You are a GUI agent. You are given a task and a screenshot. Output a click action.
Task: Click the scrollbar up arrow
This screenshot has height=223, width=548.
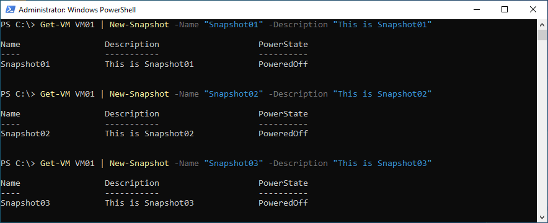542,24
